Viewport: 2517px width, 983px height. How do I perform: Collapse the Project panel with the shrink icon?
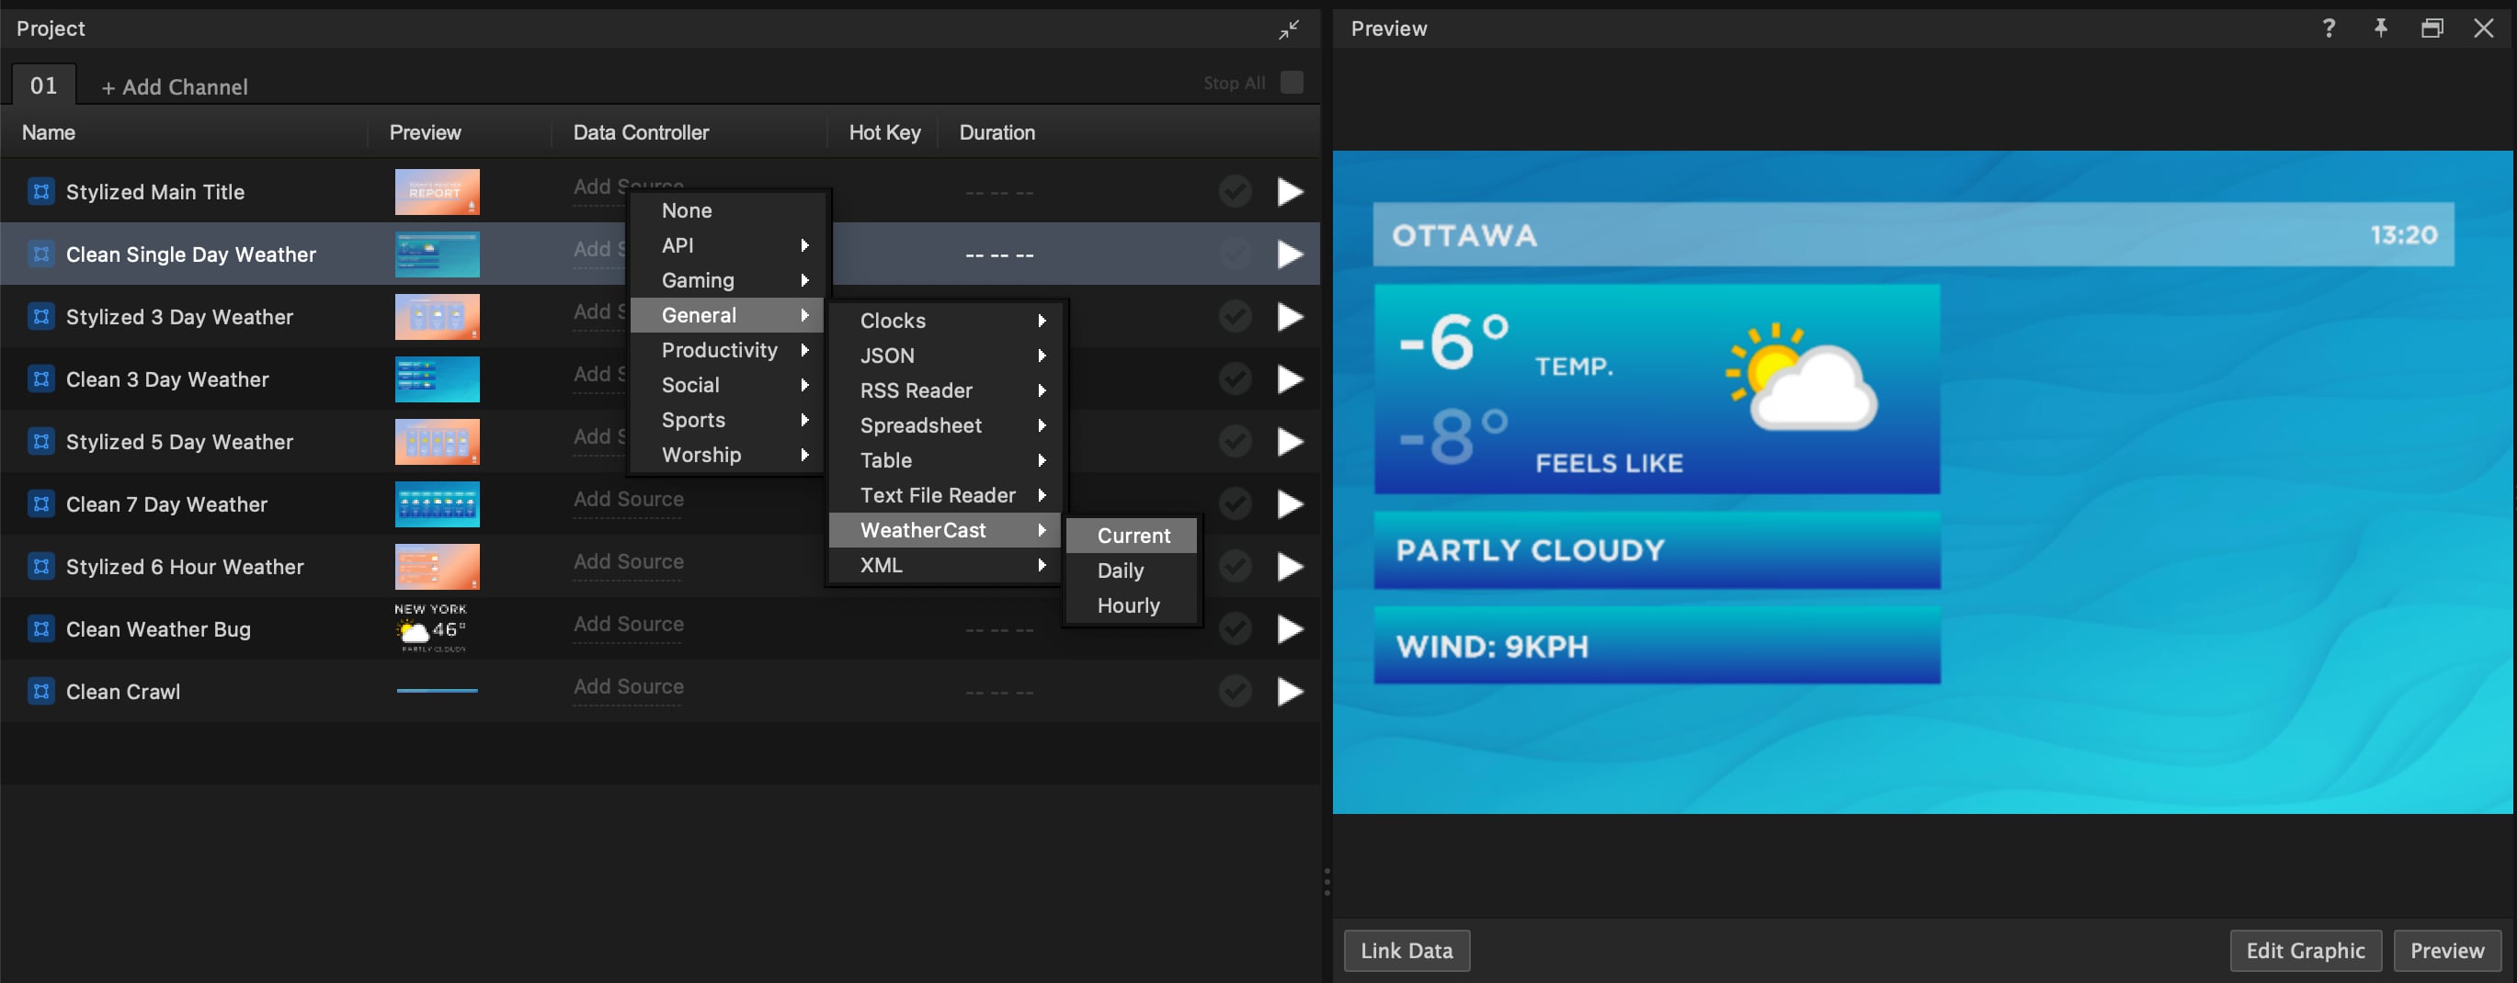pyautogui.click(x=1289, y=29)
